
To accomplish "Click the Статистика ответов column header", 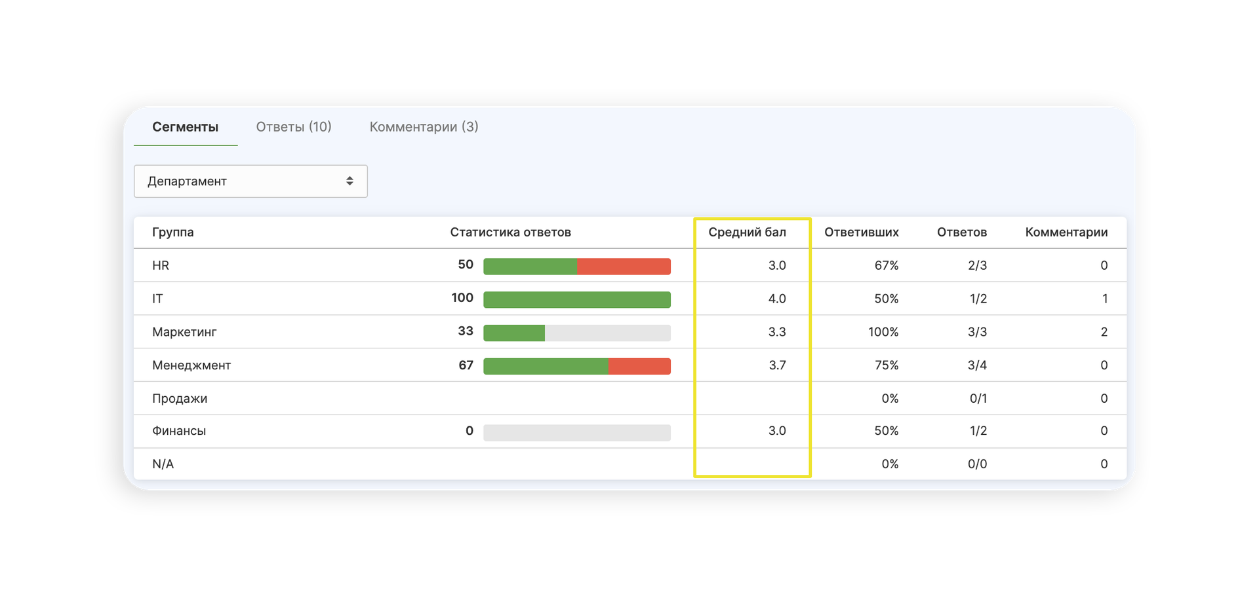I will tap(510, 233).
